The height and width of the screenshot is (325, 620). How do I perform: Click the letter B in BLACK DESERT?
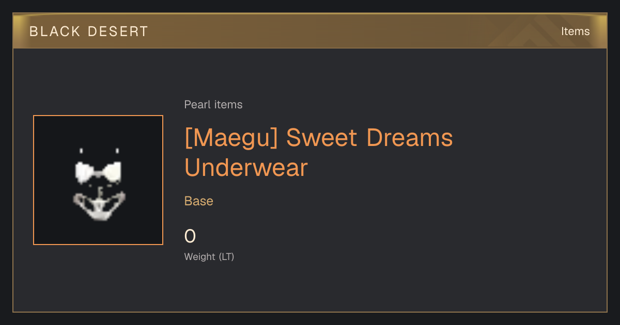34,31
